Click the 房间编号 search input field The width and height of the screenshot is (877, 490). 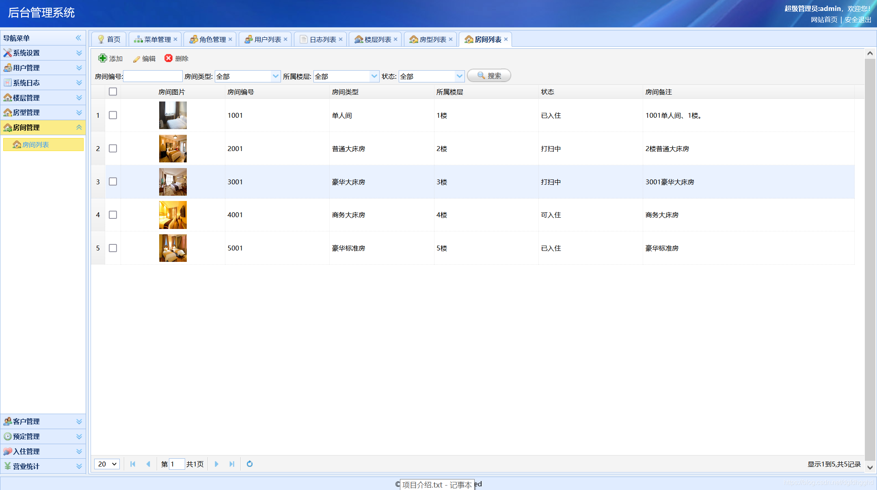click(153, 76)
